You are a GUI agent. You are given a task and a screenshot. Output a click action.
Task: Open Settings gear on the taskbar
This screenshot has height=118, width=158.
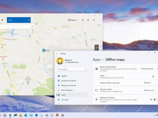tap(10, 115)
